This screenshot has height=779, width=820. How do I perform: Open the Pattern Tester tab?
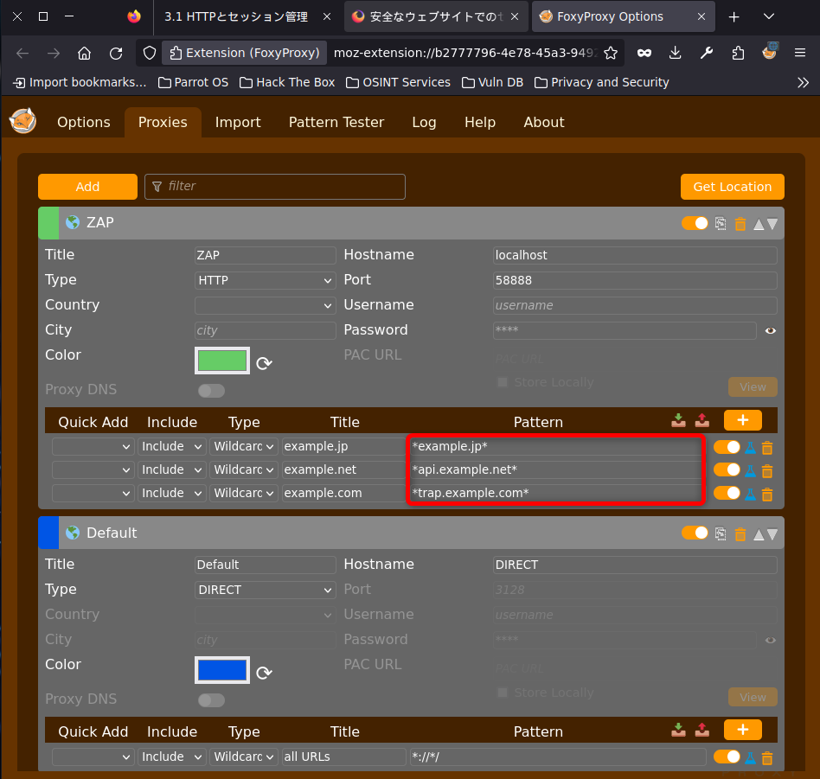336,122
